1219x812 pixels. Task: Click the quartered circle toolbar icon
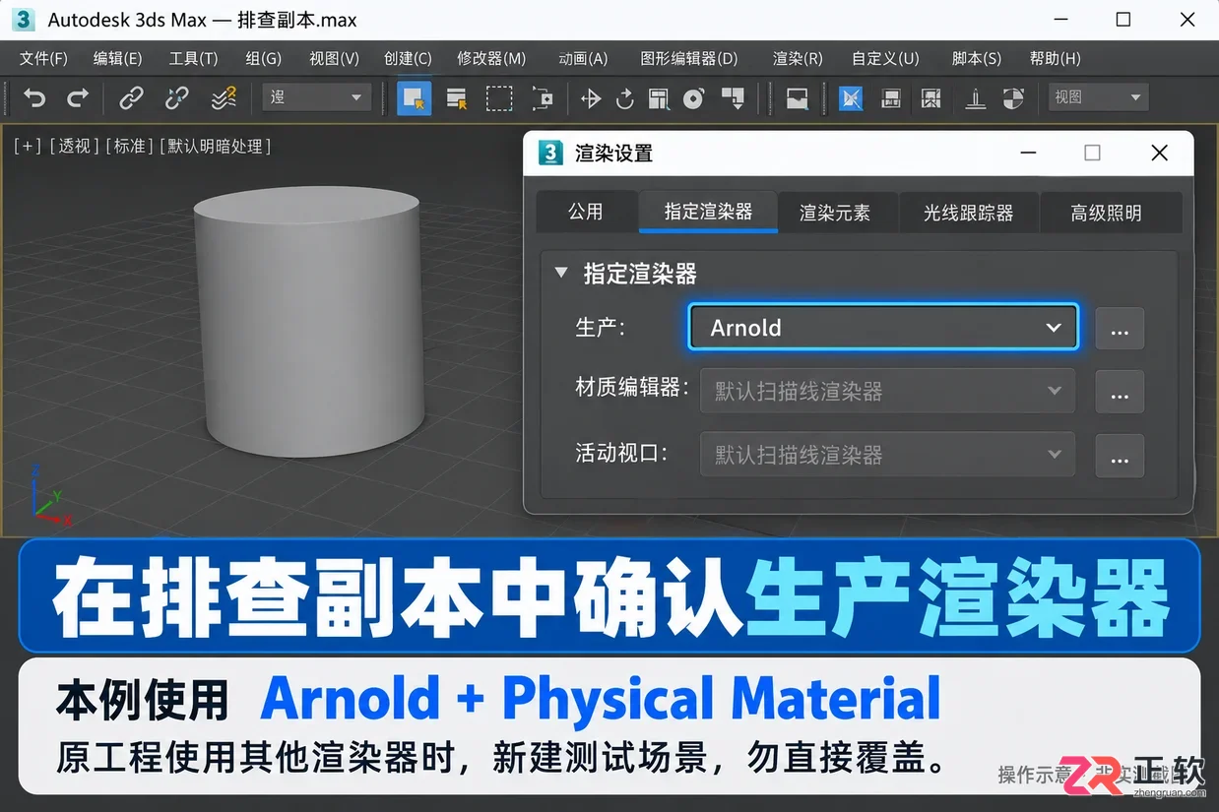(1013, 97)
